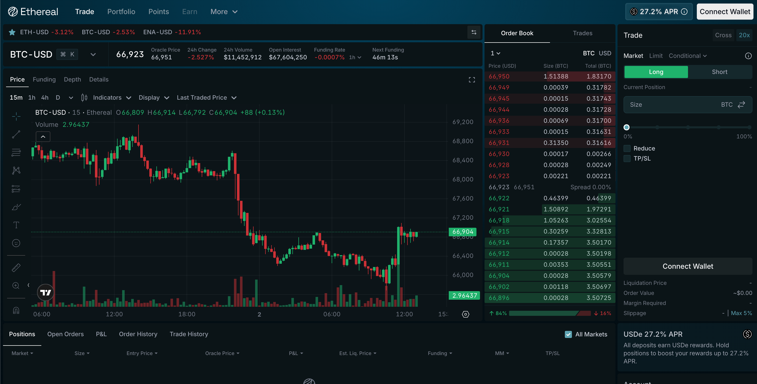The width and height of the screenshot is (757, 384).
Task: Enable the TP/SL checkbox
Action: 627,159
